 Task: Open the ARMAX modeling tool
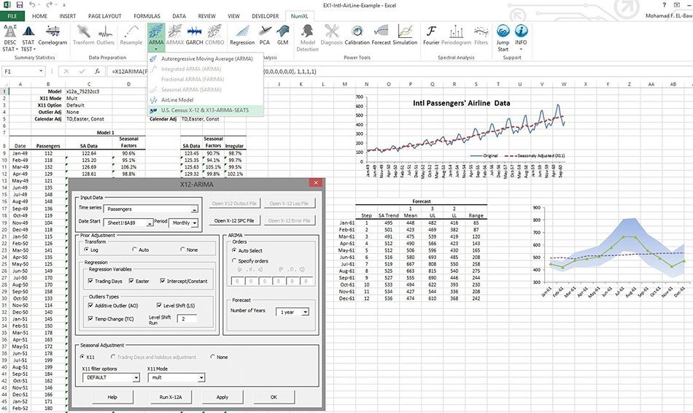click(x=174, y=35)
